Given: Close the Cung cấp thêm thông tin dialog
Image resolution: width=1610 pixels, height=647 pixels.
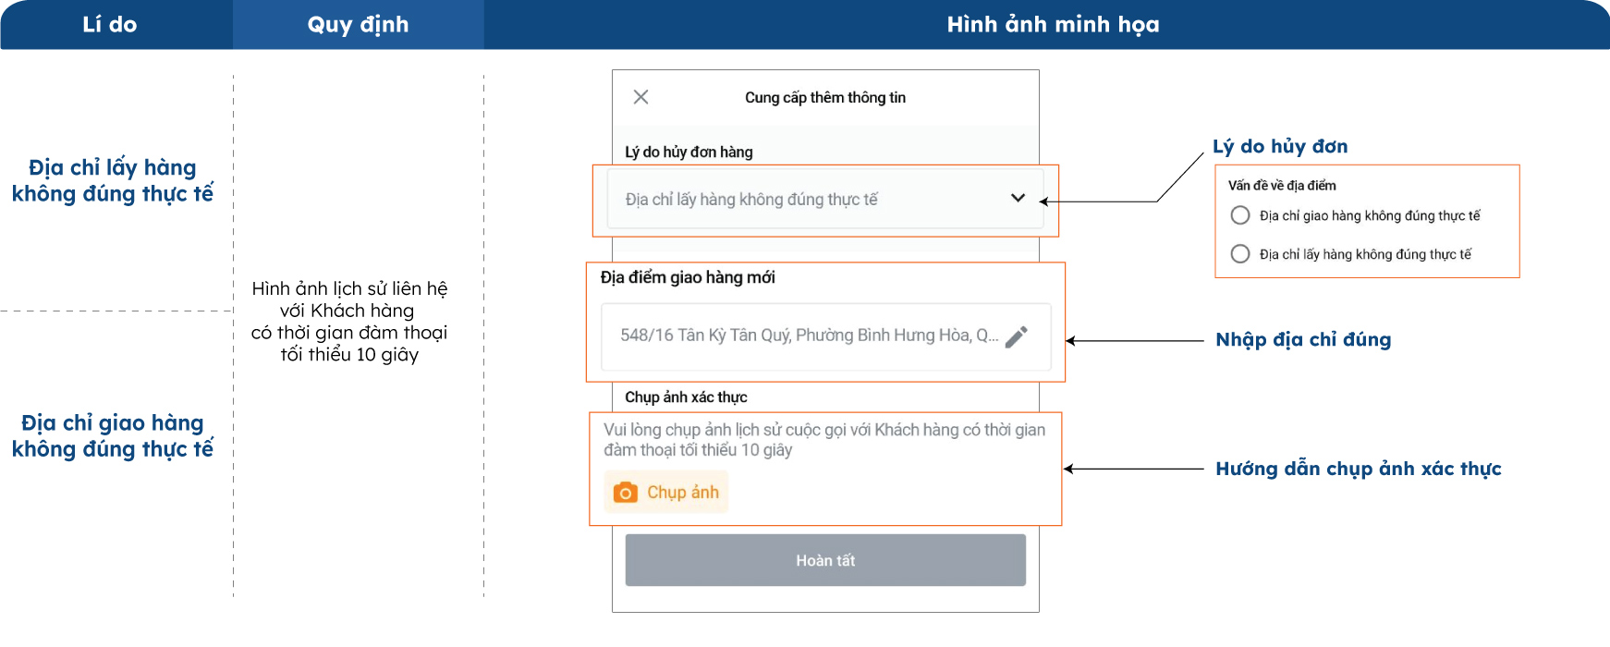Looking at the screenshot, I should pos(640,97).
